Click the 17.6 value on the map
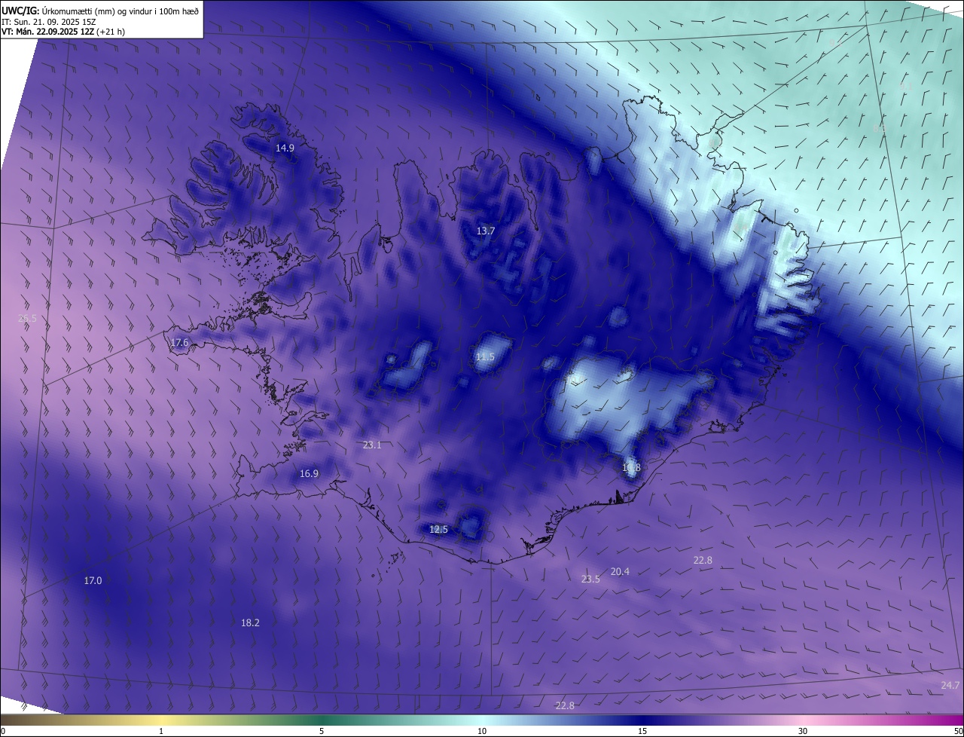Screen dimensions: 964x737 (180, 343)
